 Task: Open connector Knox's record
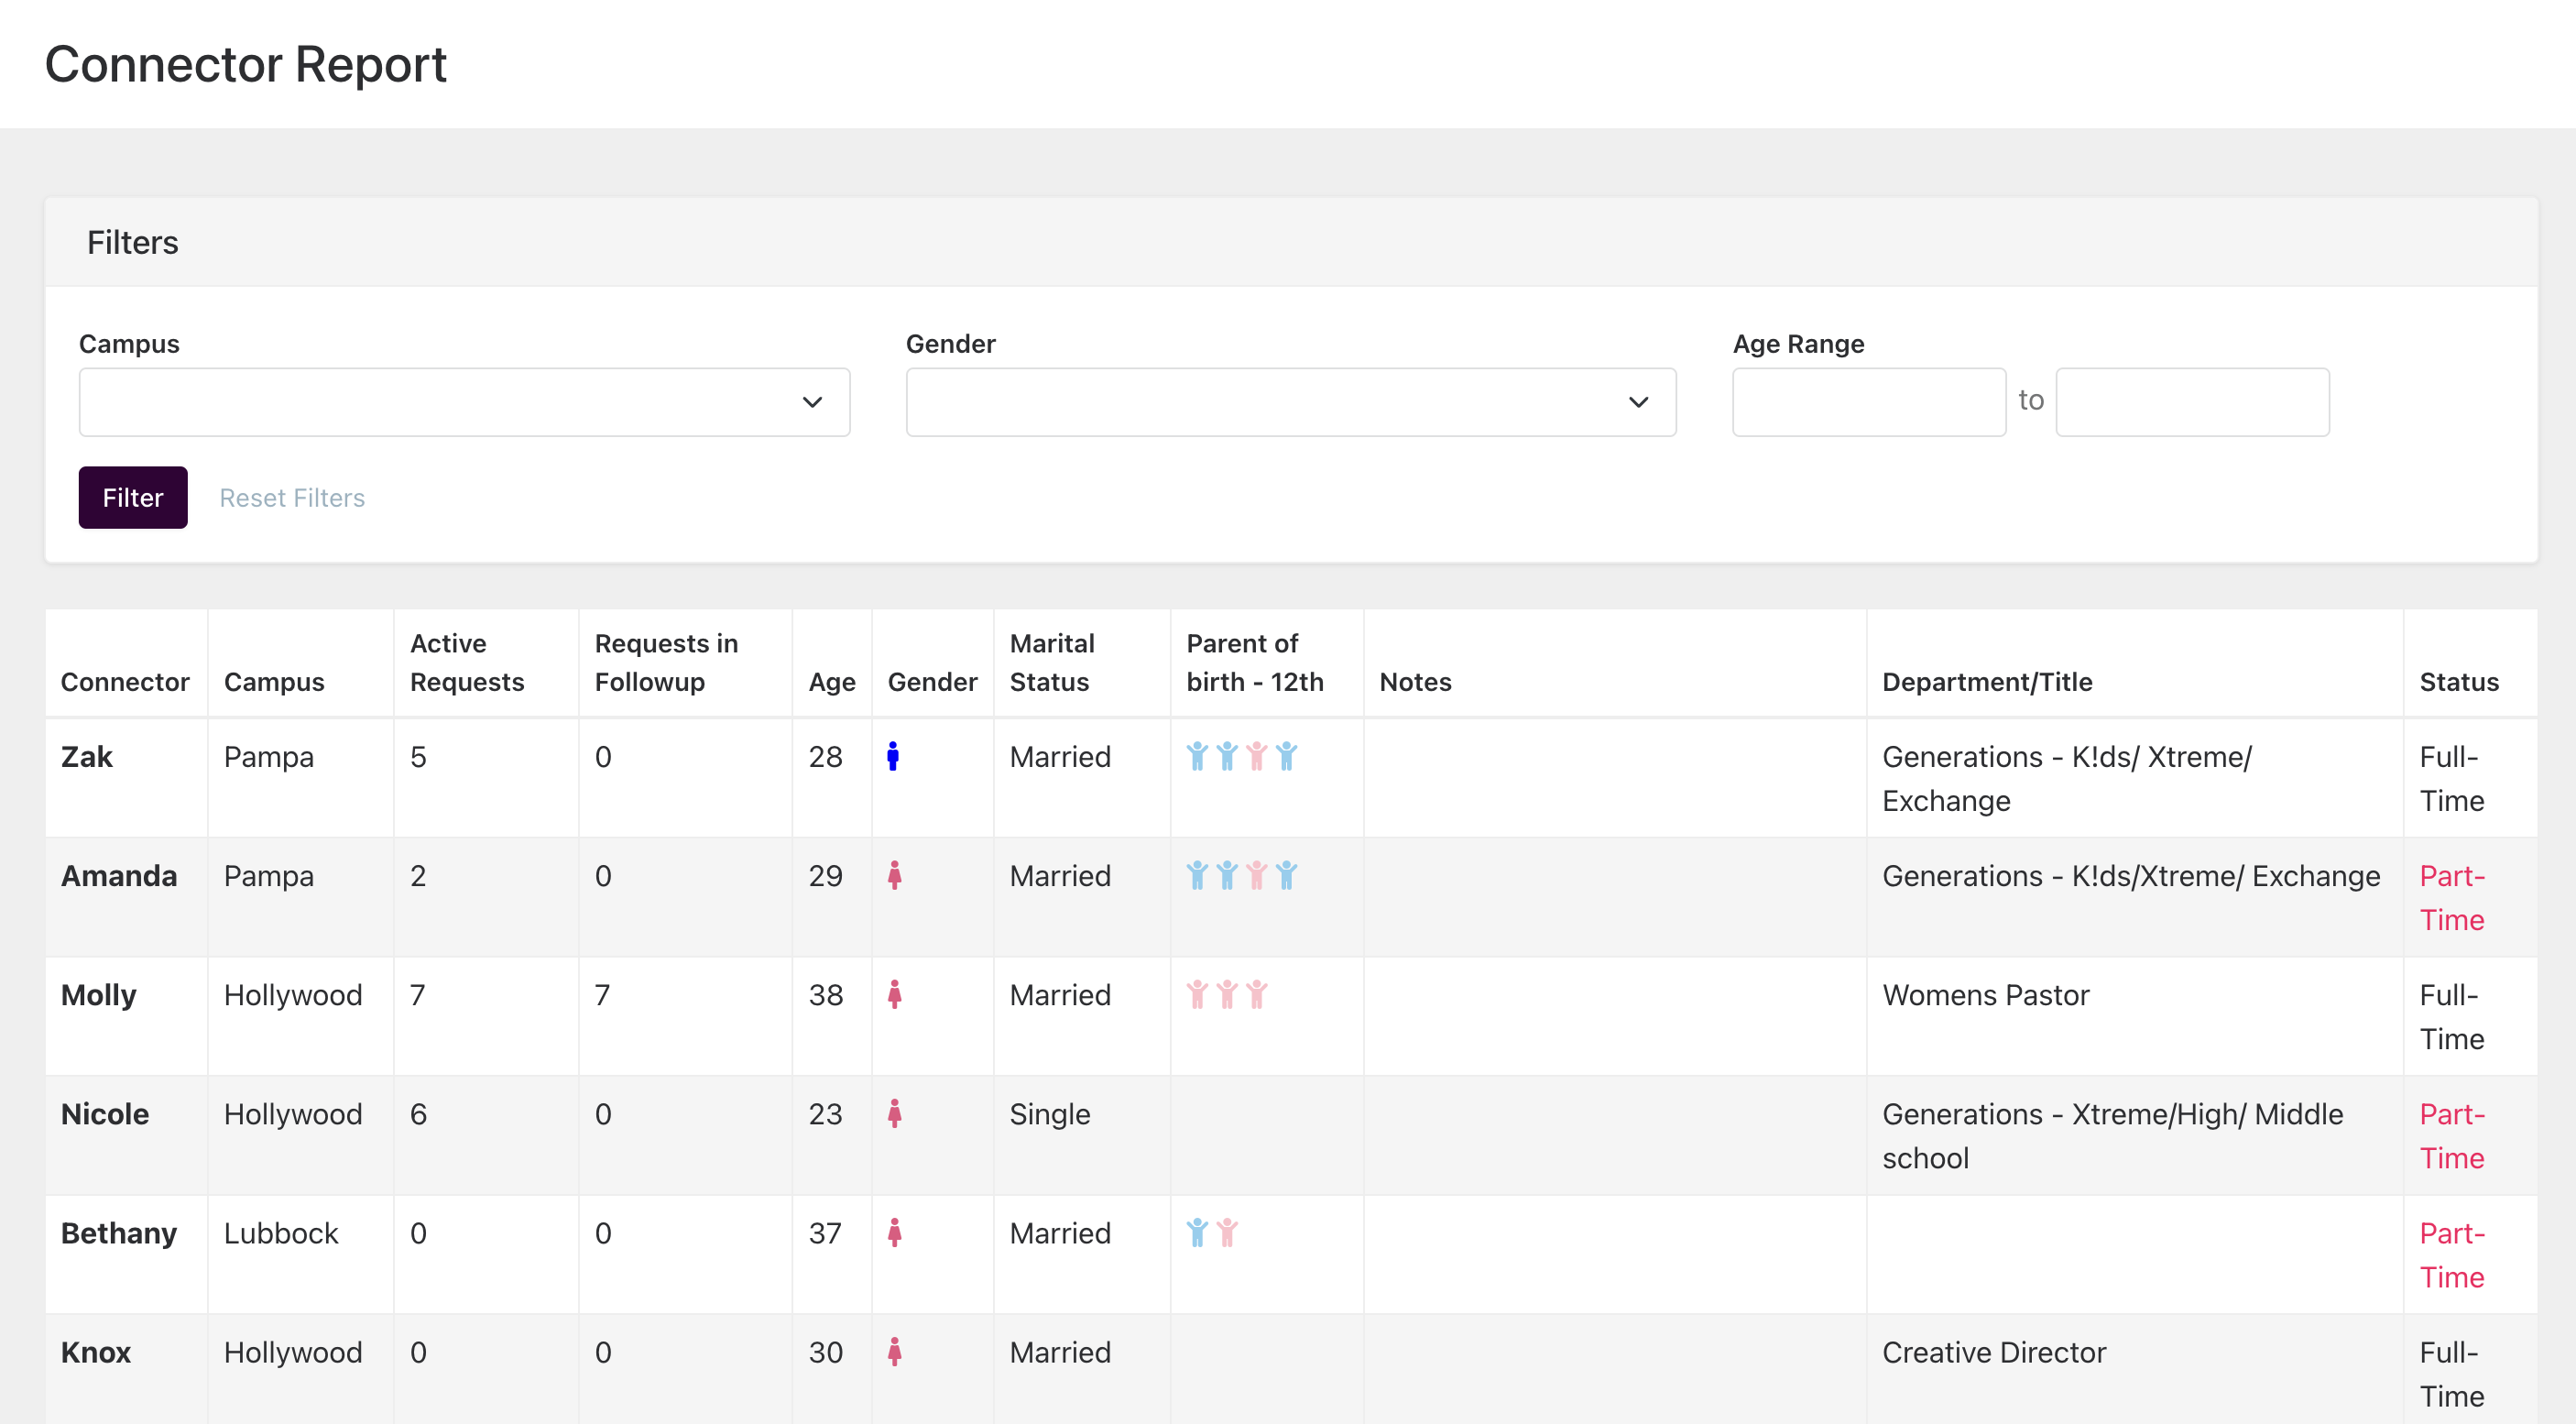point(96,1352)
